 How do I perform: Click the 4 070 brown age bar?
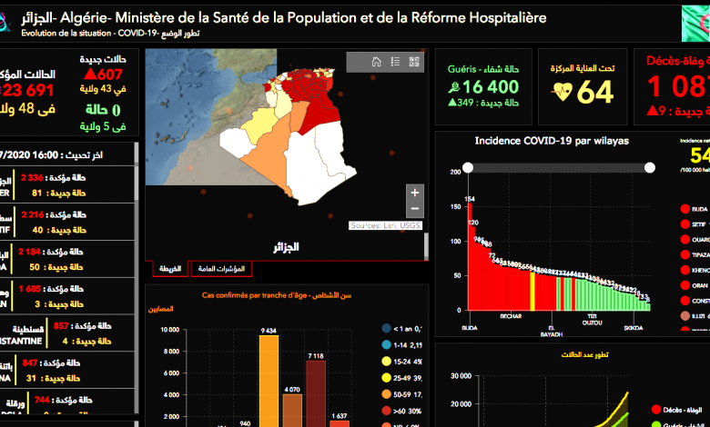[x=292, y=411]
